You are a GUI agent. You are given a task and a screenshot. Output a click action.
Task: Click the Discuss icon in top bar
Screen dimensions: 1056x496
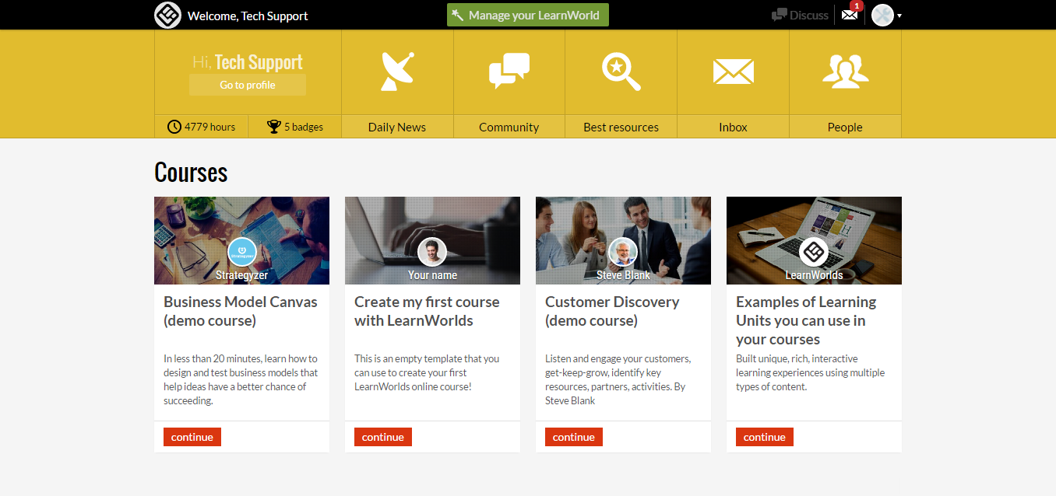pyautogui.click(x=779, y=15)
